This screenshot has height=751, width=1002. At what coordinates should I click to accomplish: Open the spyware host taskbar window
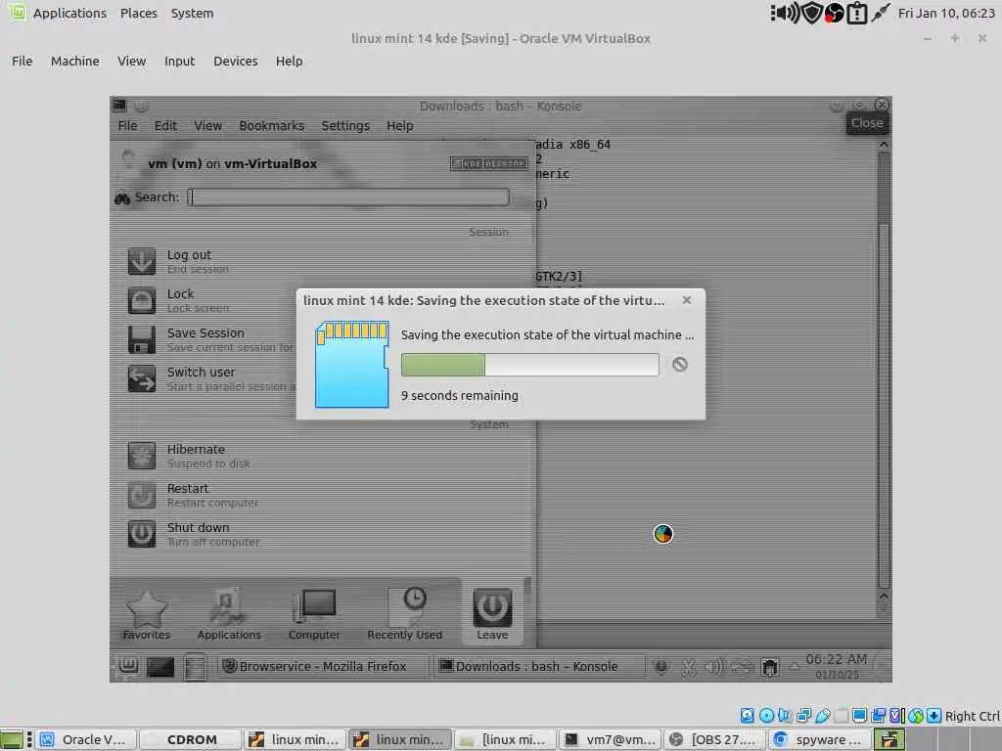(818, 739)
